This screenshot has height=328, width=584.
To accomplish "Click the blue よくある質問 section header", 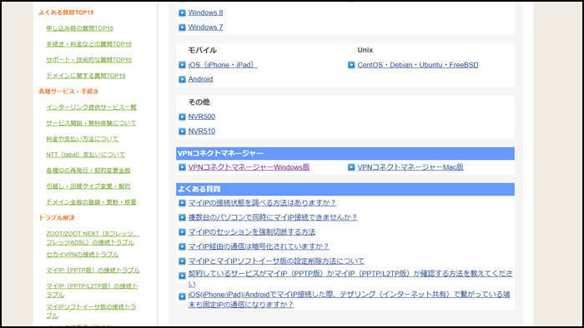I will click(345, 189).
